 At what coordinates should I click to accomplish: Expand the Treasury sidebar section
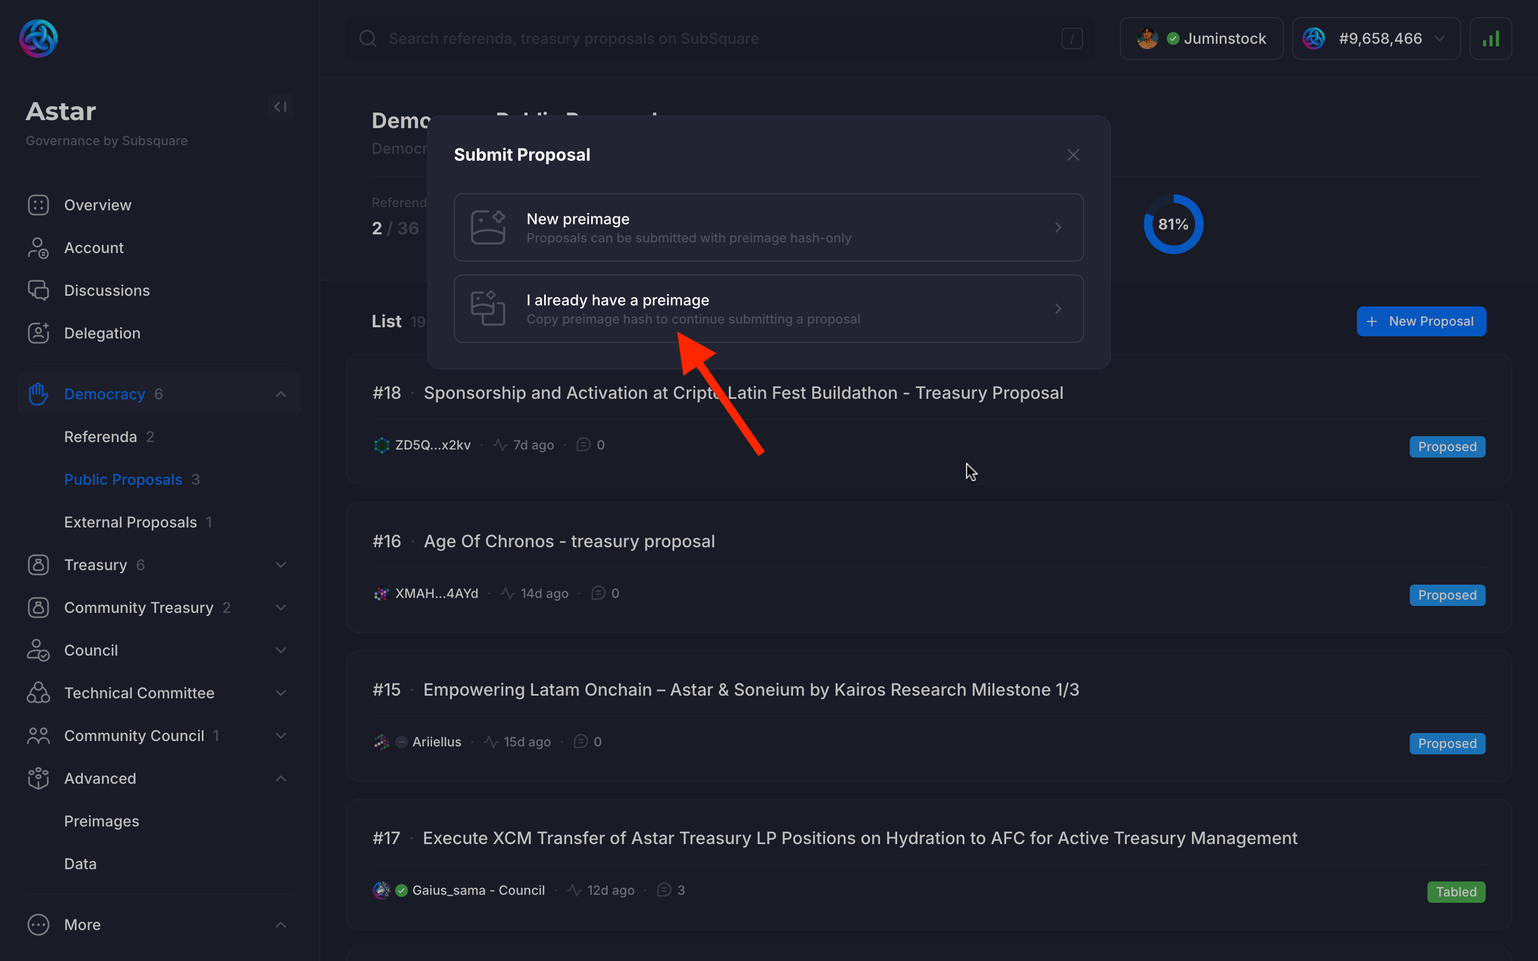coord(280,565)
